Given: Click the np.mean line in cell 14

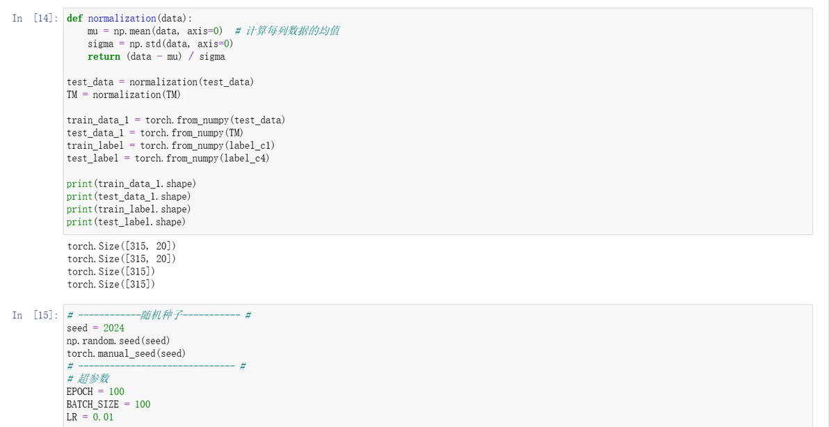Looking at the screenshot, I should (213, 31).
